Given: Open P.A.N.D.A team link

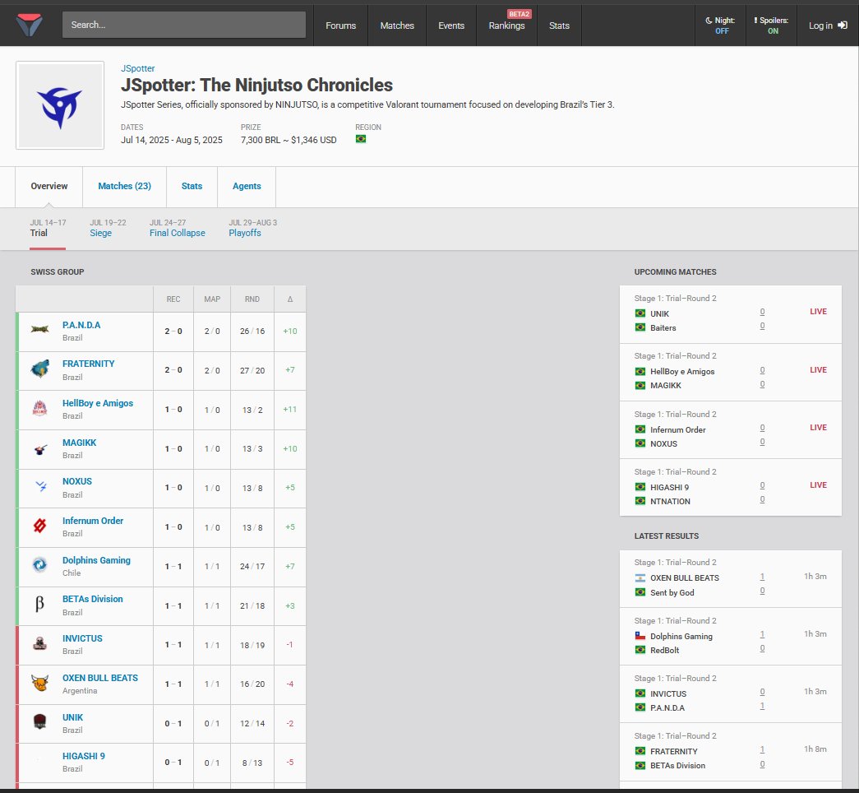Looking at the screenshot, I should click(x=81, y=325).
